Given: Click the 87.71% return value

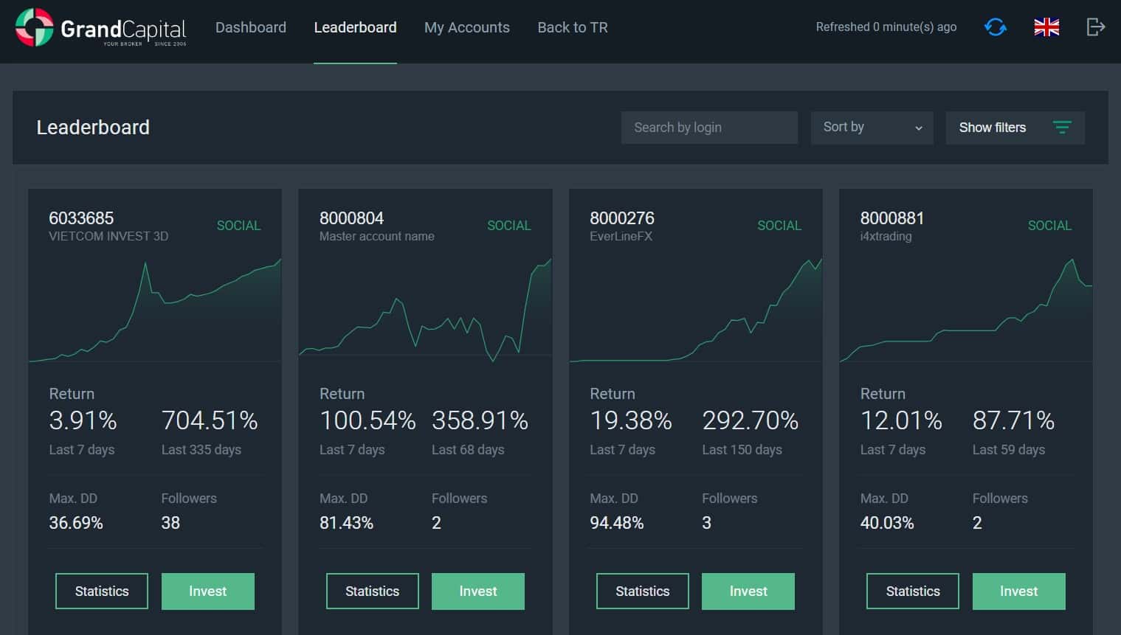Looking at the screenshot, I should [x=1013, y=420].
